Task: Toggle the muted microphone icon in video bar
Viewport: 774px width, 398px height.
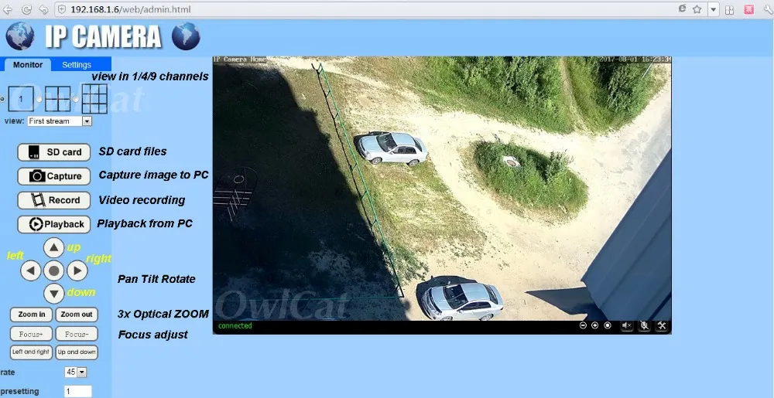Action: pos(644,325)
